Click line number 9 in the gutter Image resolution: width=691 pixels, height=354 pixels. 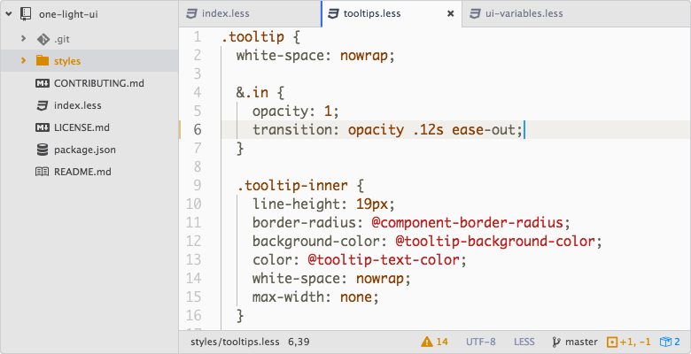coord(196,186)
